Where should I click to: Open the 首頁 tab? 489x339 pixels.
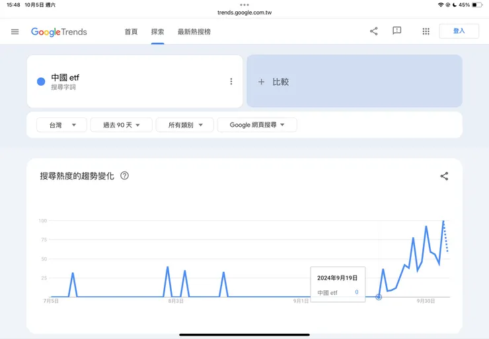pyautogui.click(x=131, y=32)
